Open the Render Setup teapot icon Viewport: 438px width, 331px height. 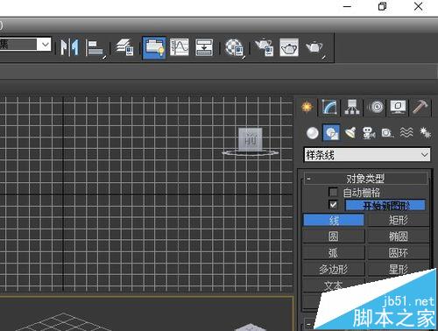tap(264, 47)
